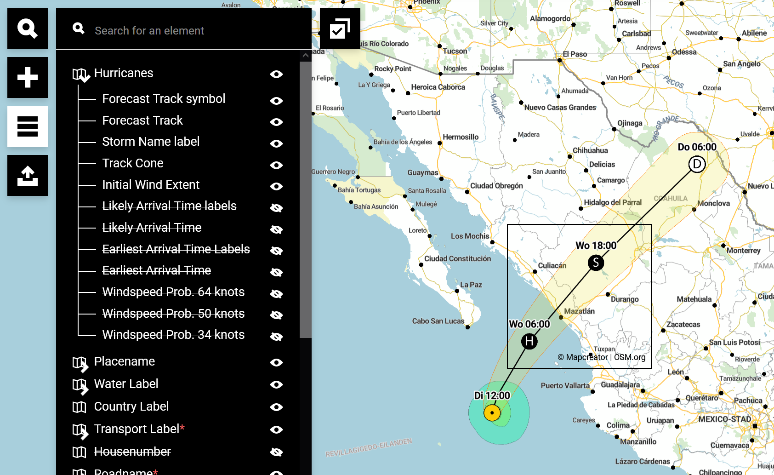Toggle visibility of the Storm Name label
774x475 pixels.
276,143
